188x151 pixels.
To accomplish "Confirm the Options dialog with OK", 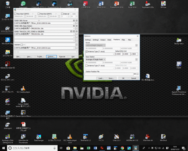I will [x=123, y=78].
